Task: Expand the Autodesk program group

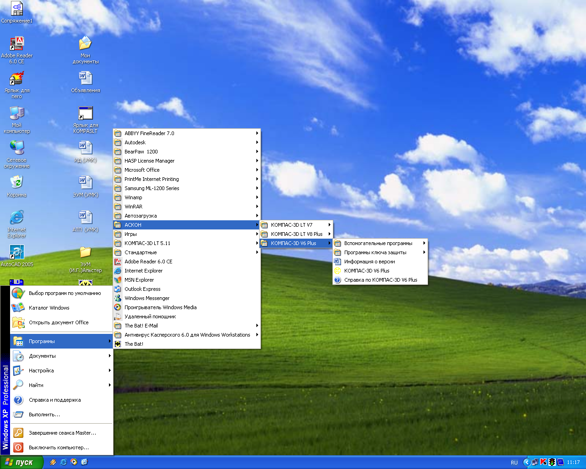Action: [187, 142]
